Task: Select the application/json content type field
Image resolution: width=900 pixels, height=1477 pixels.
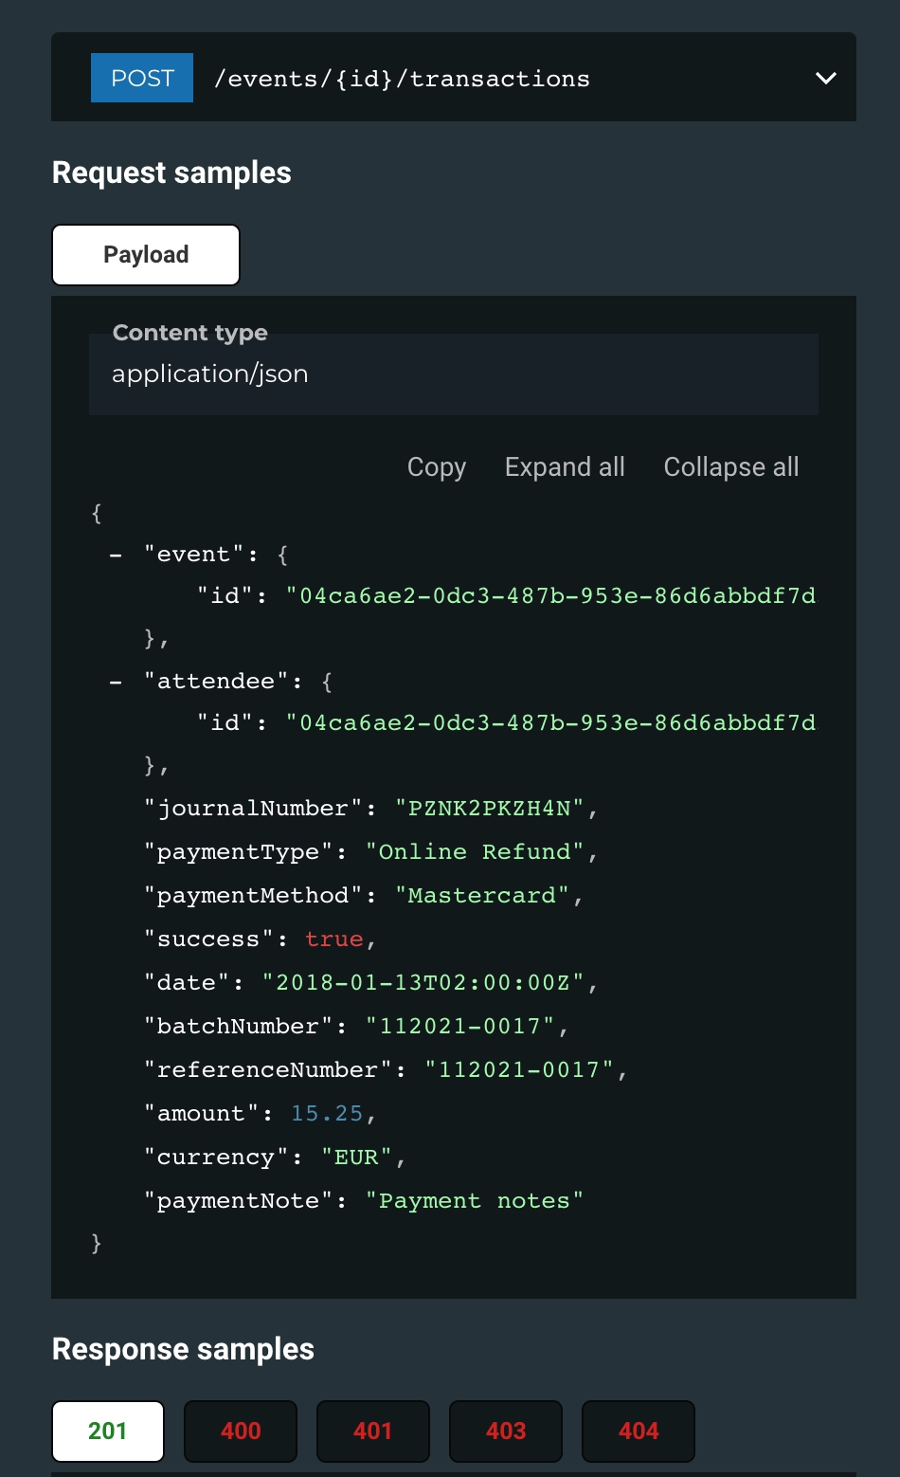Action: (454, 374)
